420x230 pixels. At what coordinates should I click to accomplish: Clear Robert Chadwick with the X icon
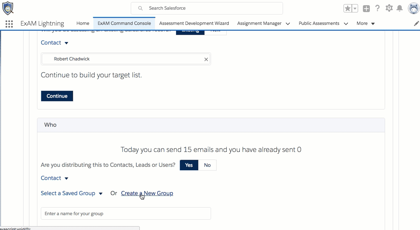206,59
